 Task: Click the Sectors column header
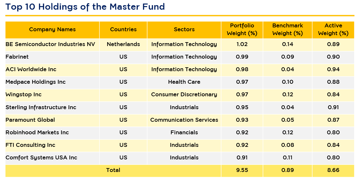pyautogui.click(x=184, y=30)
